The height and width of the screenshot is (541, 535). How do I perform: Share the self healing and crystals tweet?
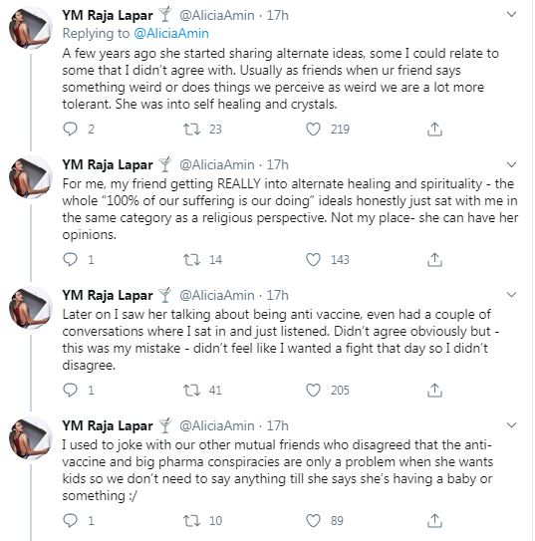434,130
